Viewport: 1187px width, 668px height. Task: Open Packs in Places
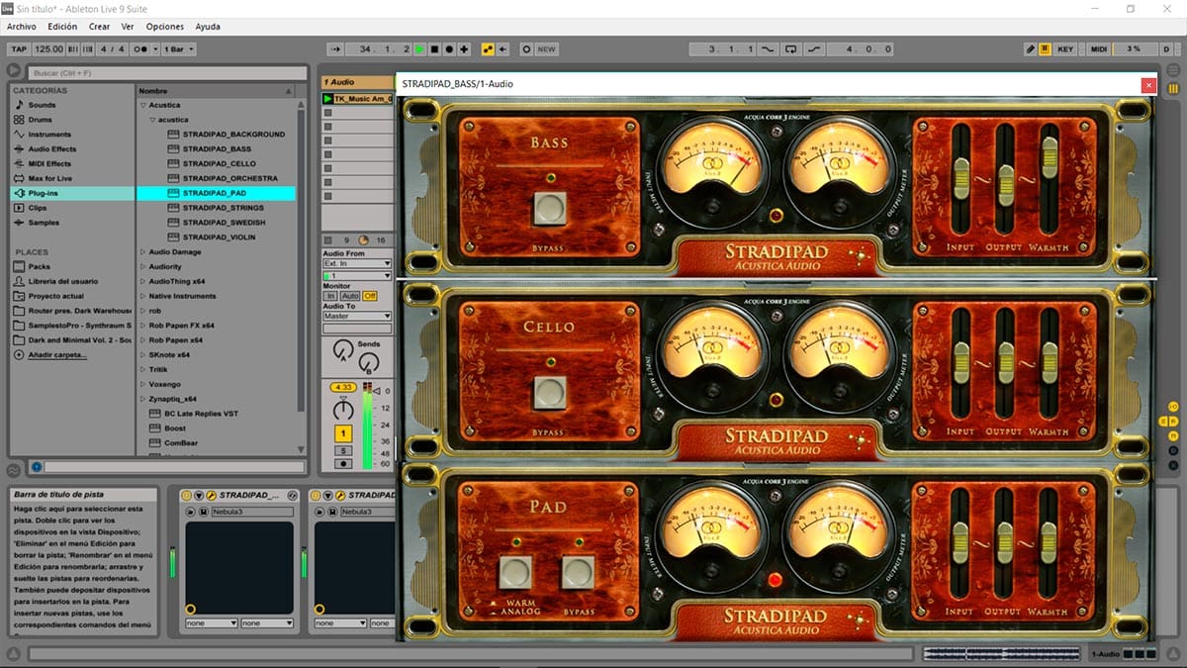point(40,267)
